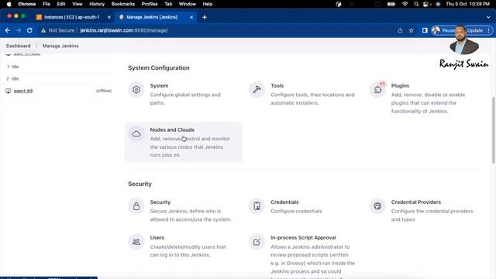
Task: Open the Bookmarks menu
Action: [123, 4]
